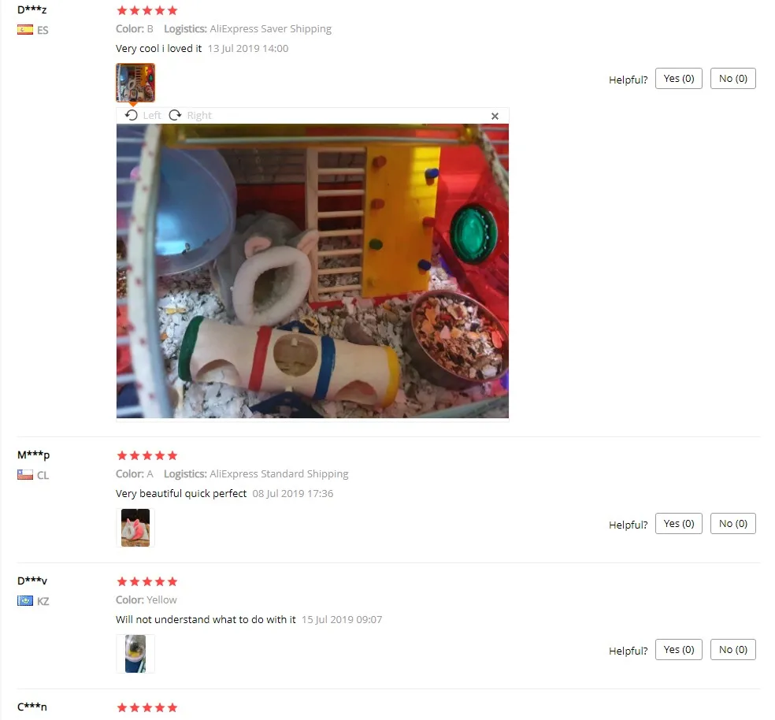Open D***v's review photo thumbnail
This screenshot has height=720, width=775.
click(135, 654)
